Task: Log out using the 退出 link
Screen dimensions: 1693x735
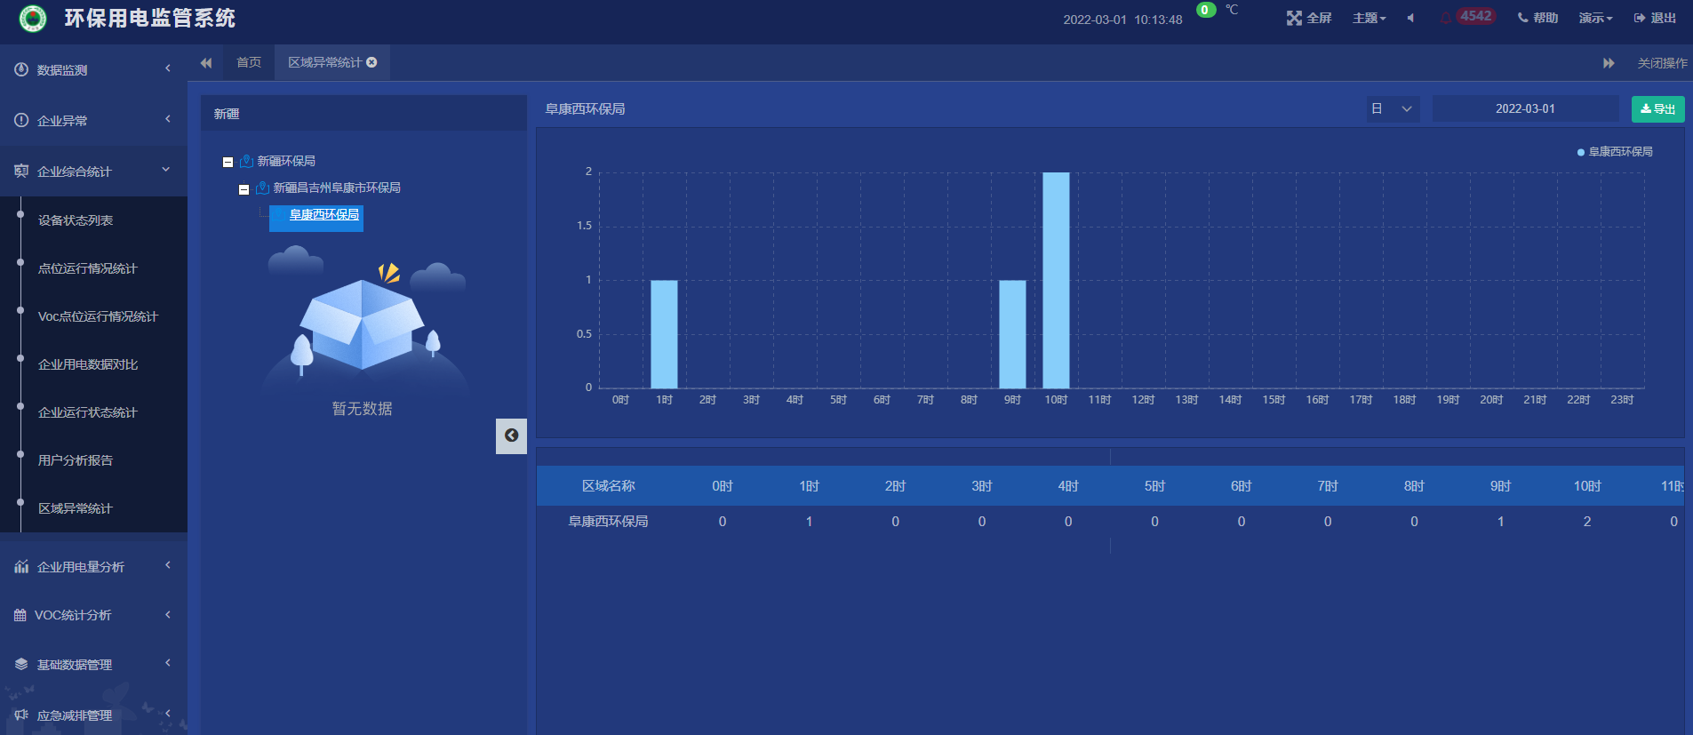Action: point(1655,18)
